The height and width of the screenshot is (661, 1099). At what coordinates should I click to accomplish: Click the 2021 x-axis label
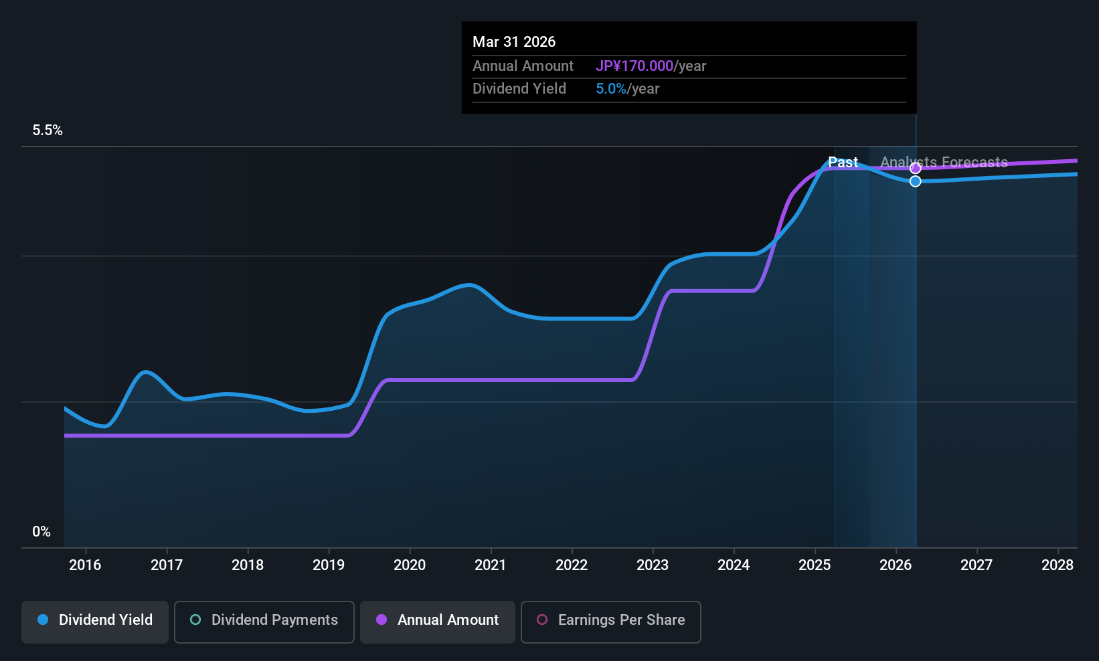tap(491, 565)
